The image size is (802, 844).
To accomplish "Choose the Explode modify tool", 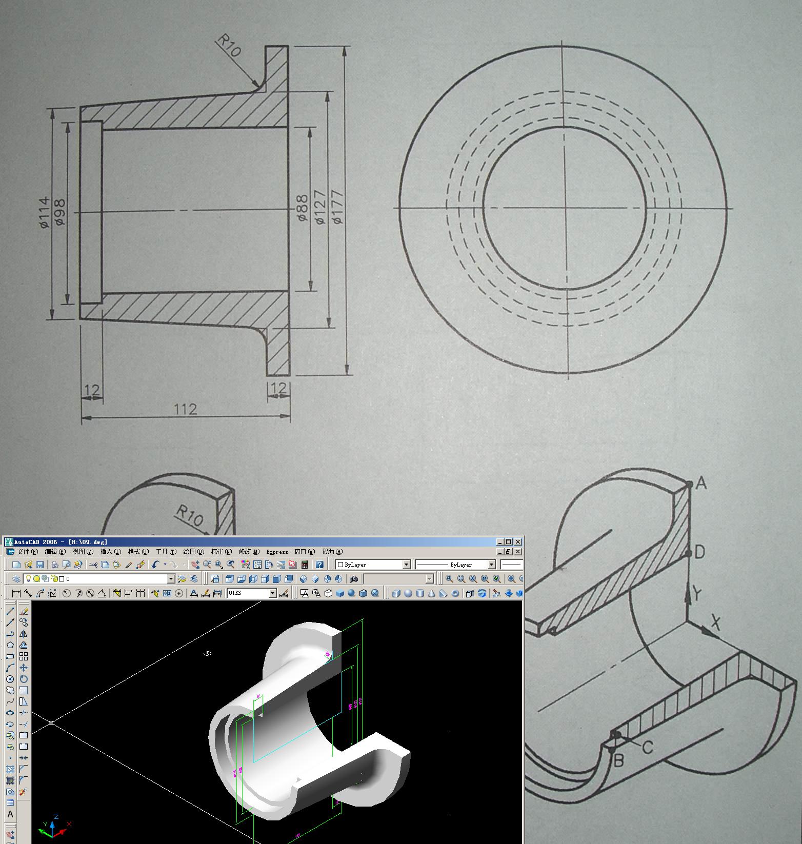I will pyautogui.click(x=24, y=792).
